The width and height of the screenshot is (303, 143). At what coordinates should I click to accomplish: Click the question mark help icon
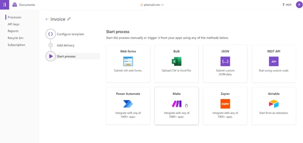pyautogui.click(x=283, y=5)
